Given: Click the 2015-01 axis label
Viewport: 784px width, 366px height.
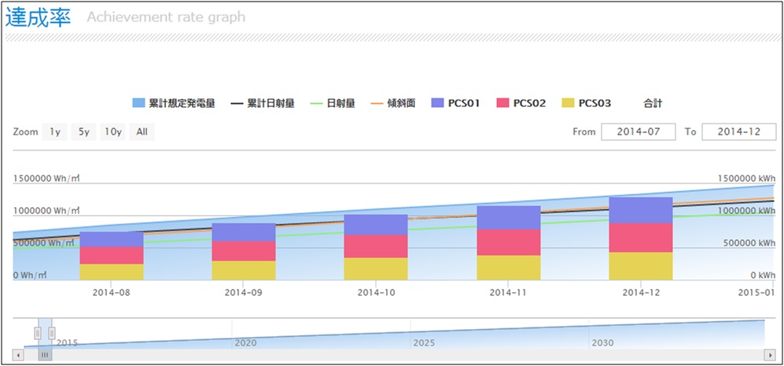Looking at the screenshot, I should [x=756, y=293].
